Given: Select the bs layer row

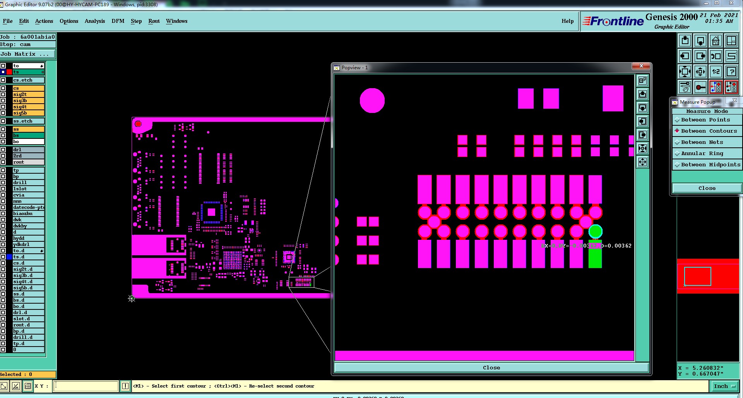Looking at the screenshot, I should pyautogui.click(x=28, y=135).
